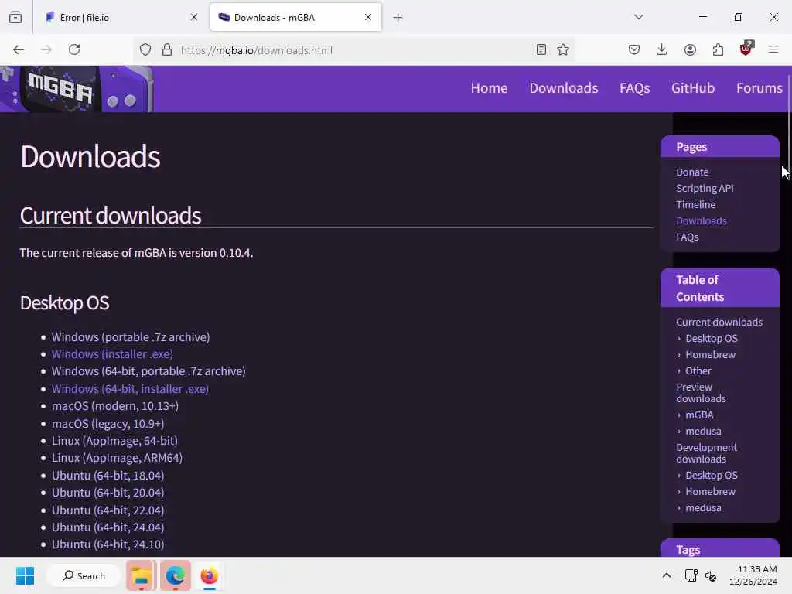This screenshot has height=594, width=792.
Task: Show site security padlock info
Action: [x=167, y=49]
